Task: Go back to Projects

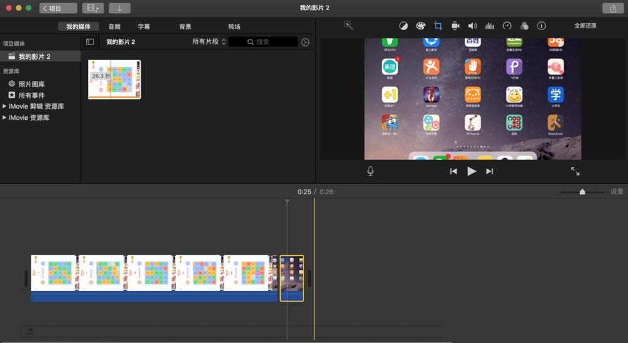Action: coord(58,8)
